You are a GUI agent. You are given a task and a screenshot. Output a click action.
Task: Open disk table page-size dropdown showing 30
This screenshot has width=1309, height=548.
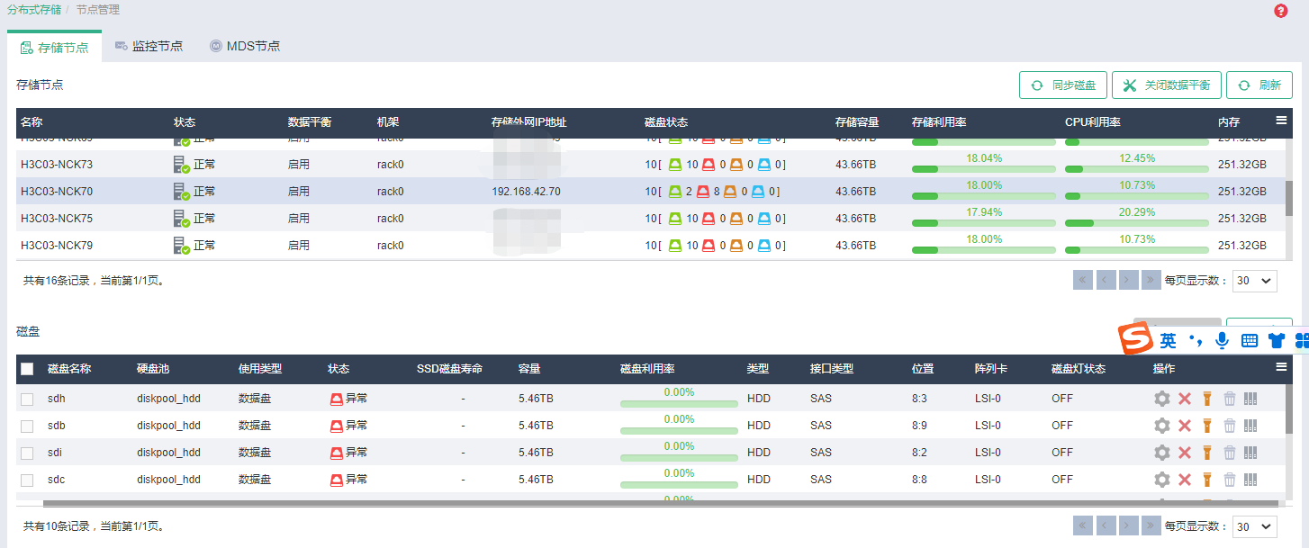pyautogui.click(x=1255, y=526)
